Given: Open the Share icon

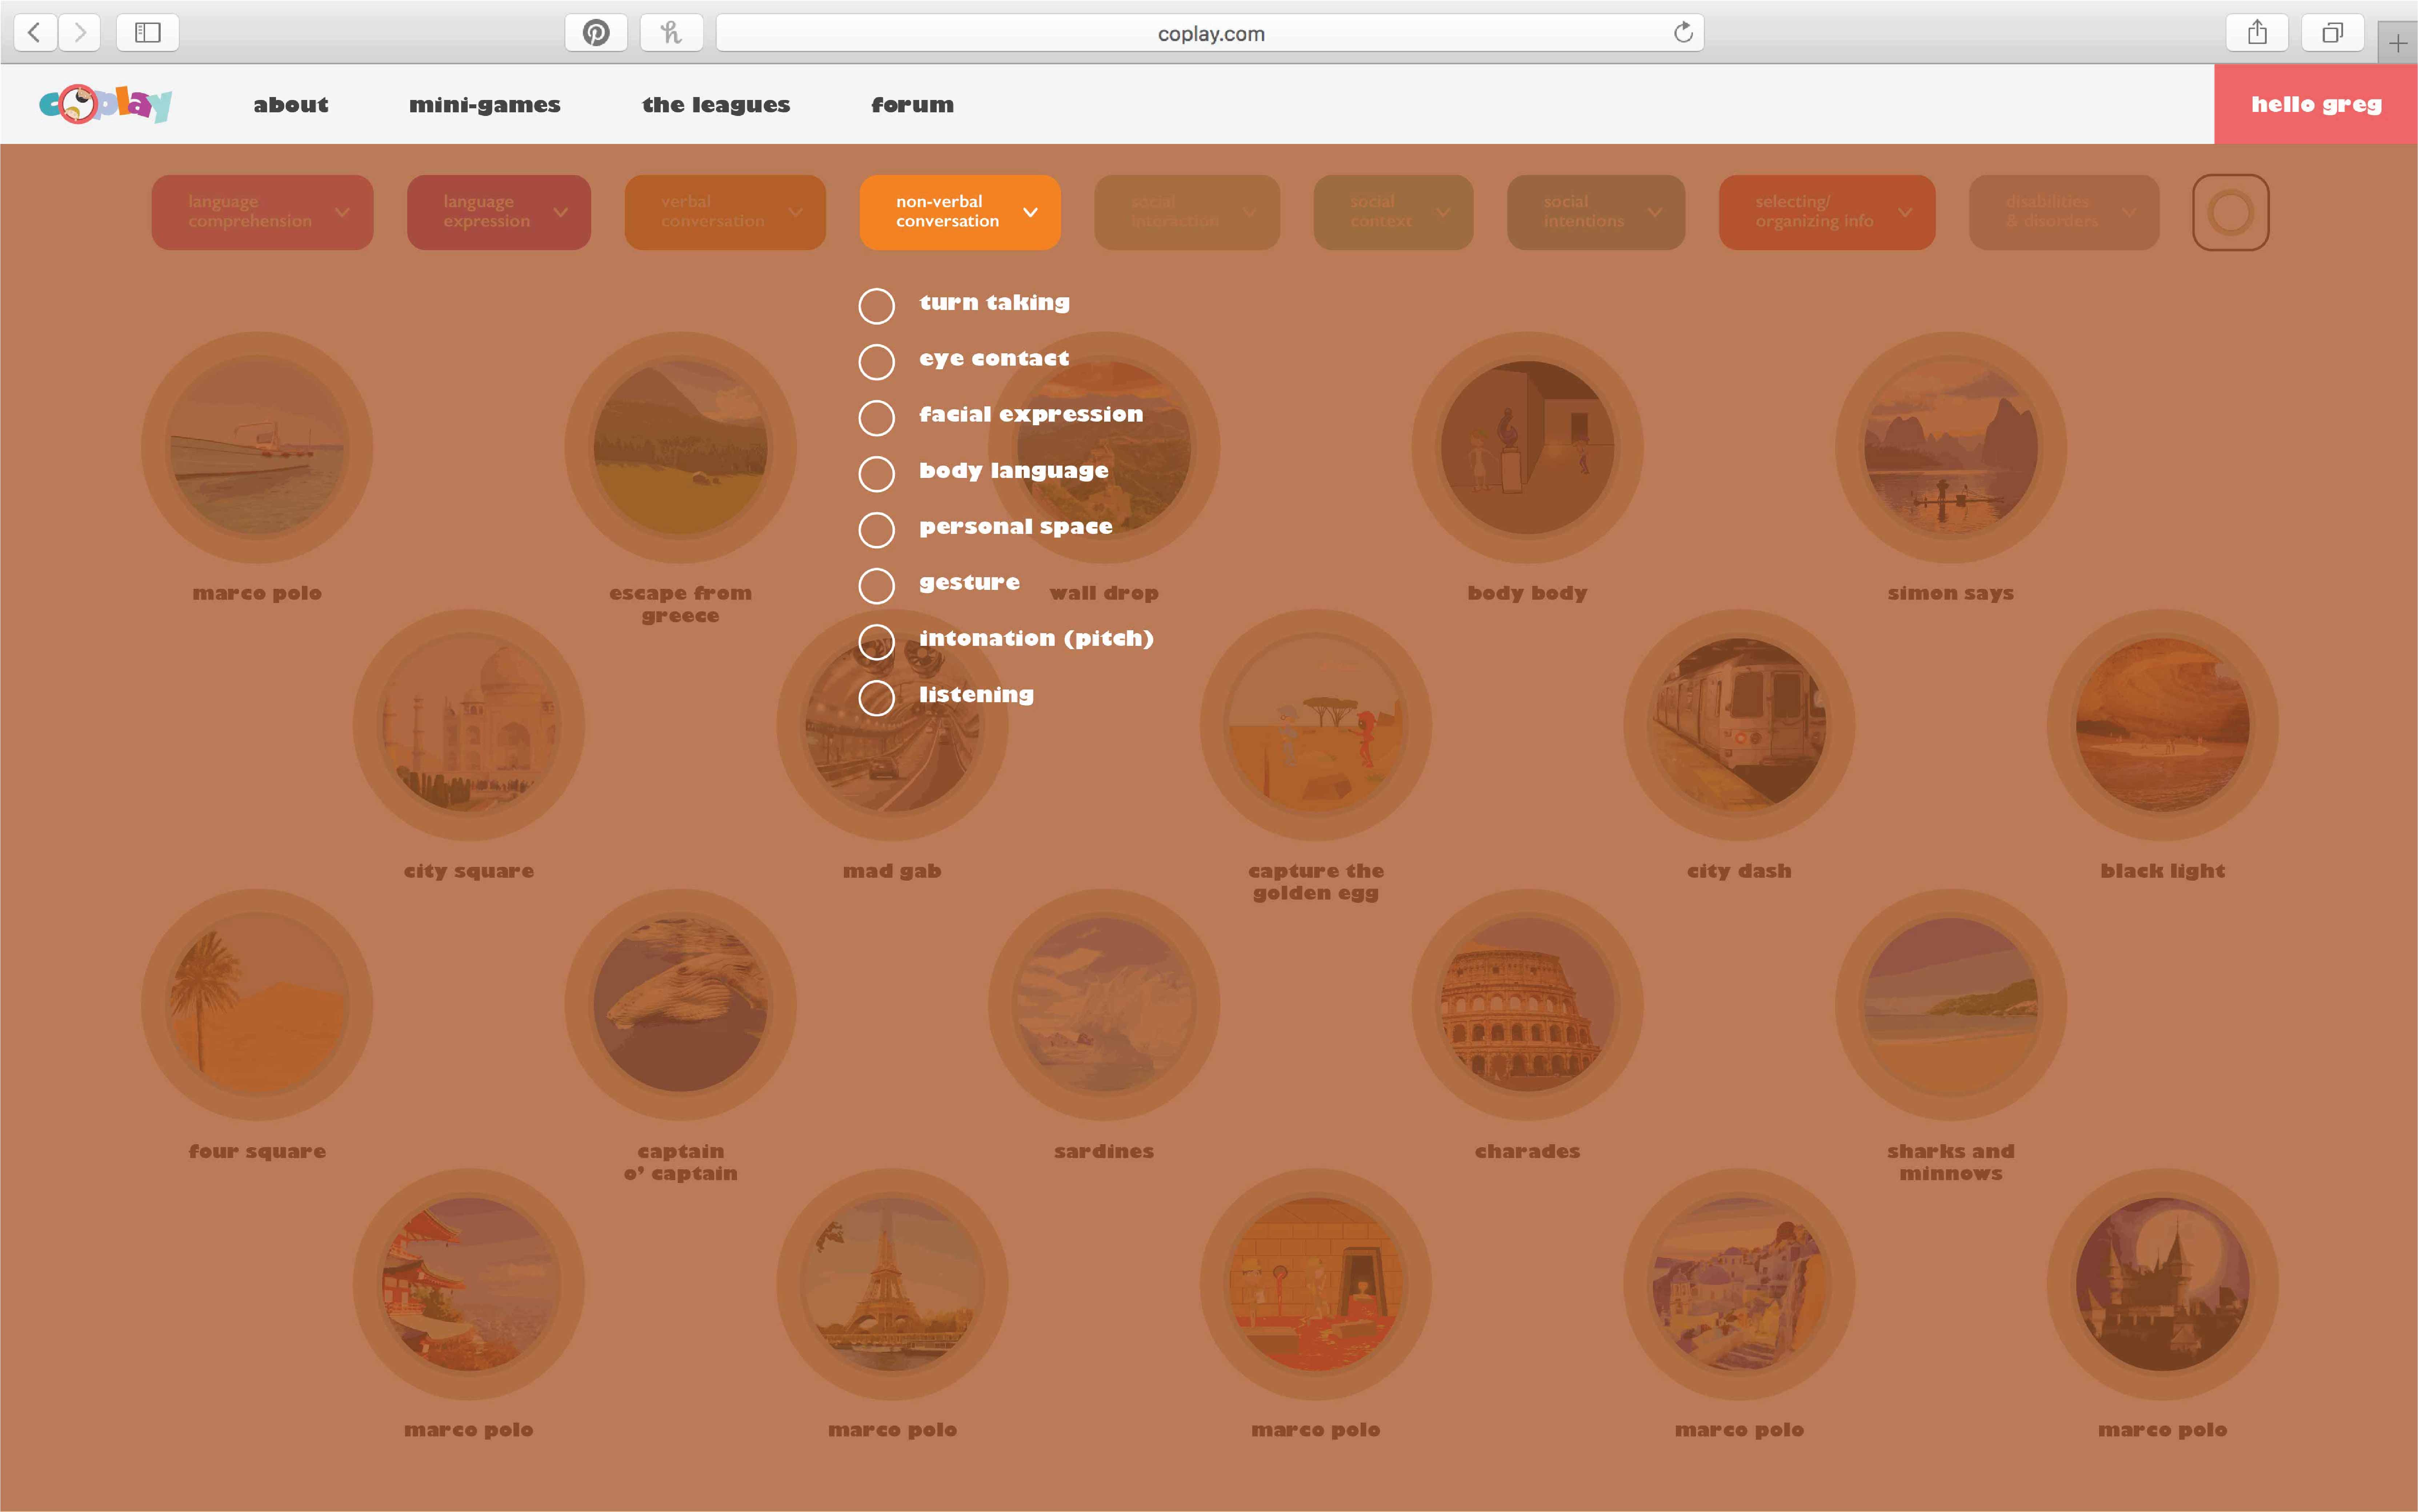Looking at the screenshot, I should 2257,33.
